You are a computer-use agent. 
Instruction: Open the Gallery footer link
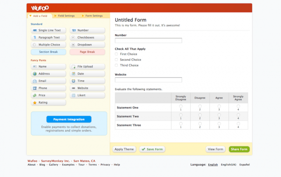point(54,165)
